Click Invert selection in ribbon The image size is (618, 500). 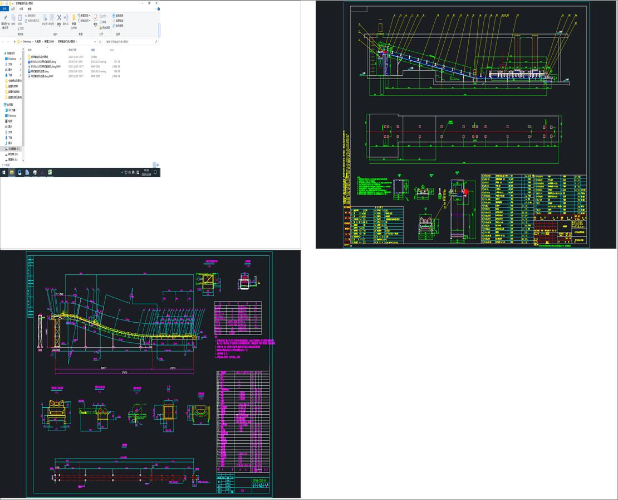pos(118,26)
